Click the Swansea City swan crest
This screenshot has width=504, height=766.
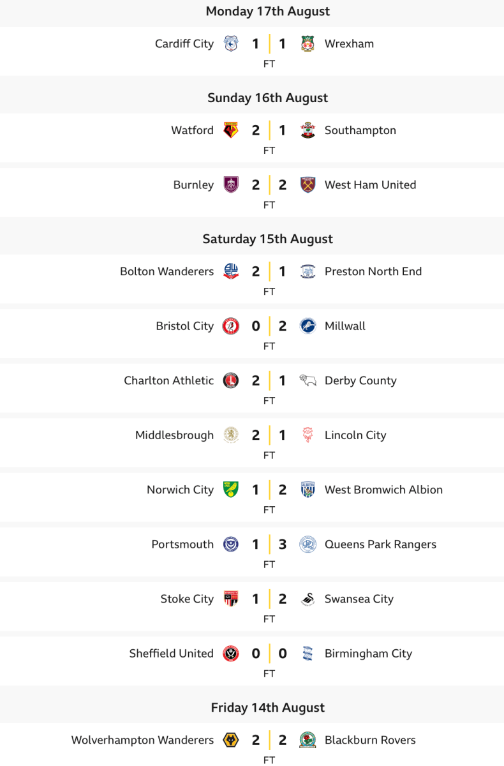308,599
